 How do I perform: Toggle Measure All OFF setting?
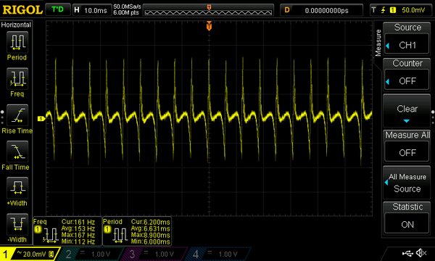click(407, 152)
